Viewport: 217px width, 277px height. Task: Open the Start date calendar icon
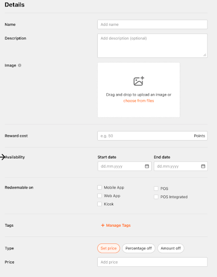click(147, 166)
